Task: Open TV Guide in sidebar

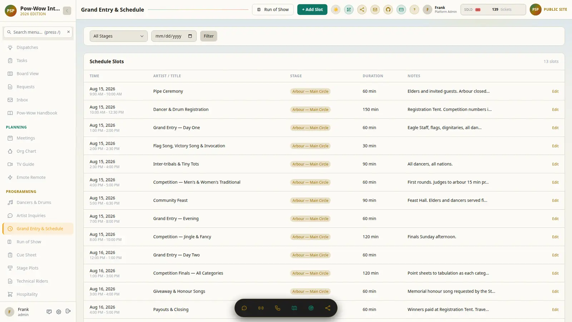Action: click(38, 164)
